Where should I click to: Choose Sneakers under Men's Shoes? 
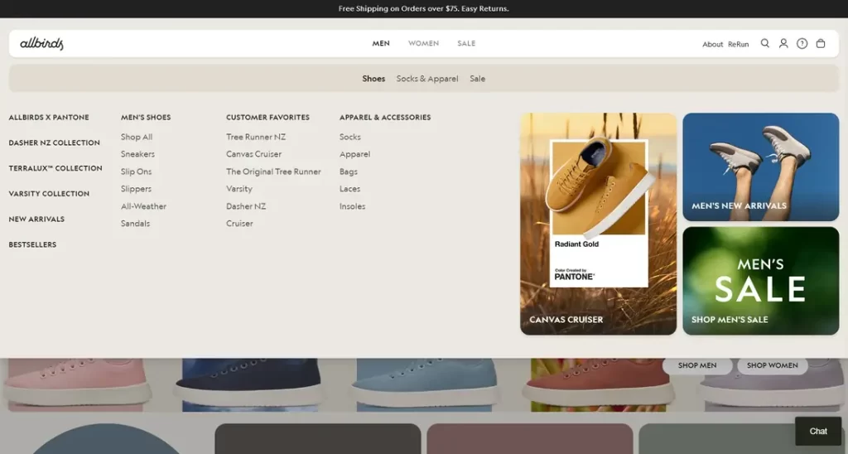[x=137, y=154]
